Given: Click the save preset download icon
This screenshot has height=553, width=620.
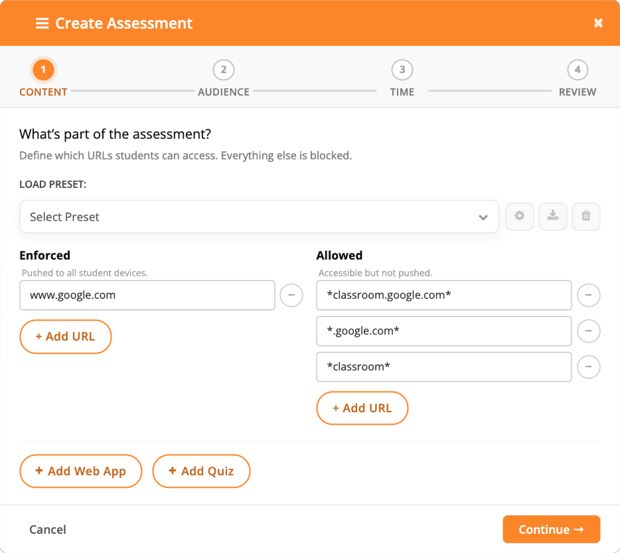Looking at the screenshot, I should (553, 216).
